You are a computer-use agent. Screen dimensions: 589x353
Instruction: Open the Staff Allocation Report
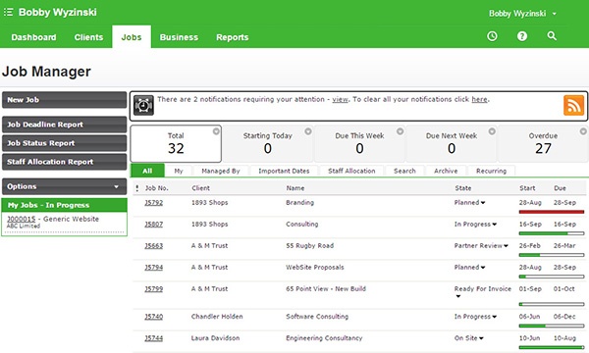click(x=64, y=162)
